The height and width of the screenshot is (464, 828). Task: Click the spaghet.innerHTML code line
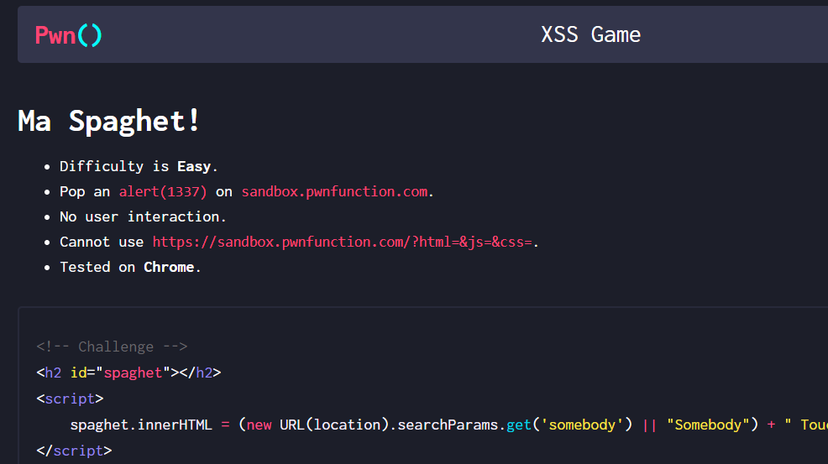(x=449, y=425)
